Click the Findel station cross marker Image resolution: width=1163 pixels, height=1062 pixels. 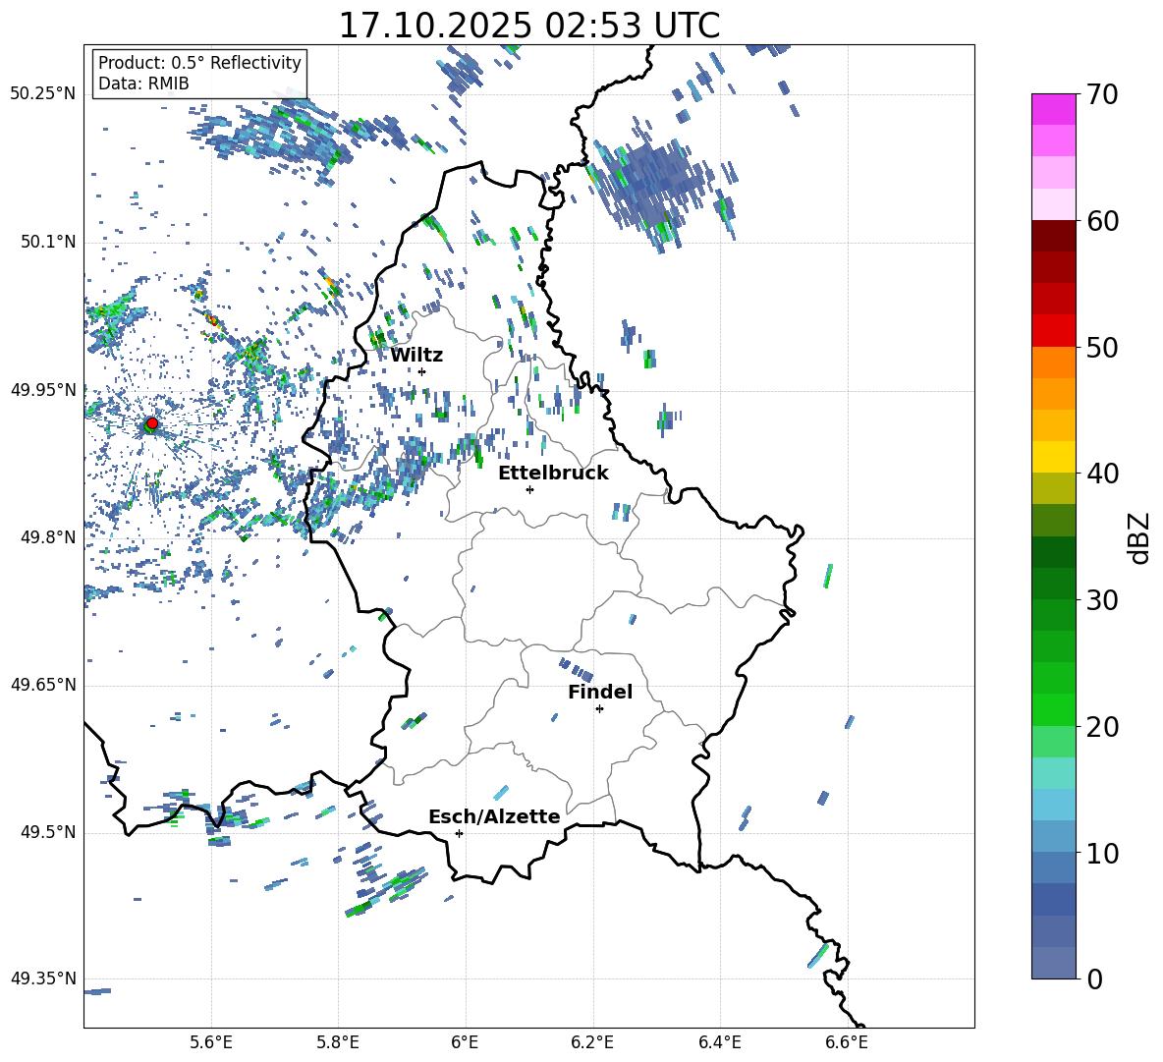(x=599, y=709)
